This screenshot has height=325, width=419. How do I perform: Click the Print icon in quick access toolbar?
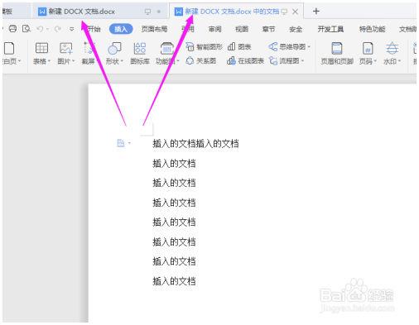point(12,28)
